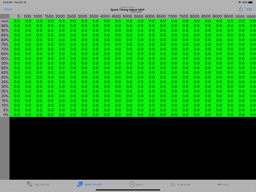
Task: Select the 5500 RPM column header
Action: (139, 16)
